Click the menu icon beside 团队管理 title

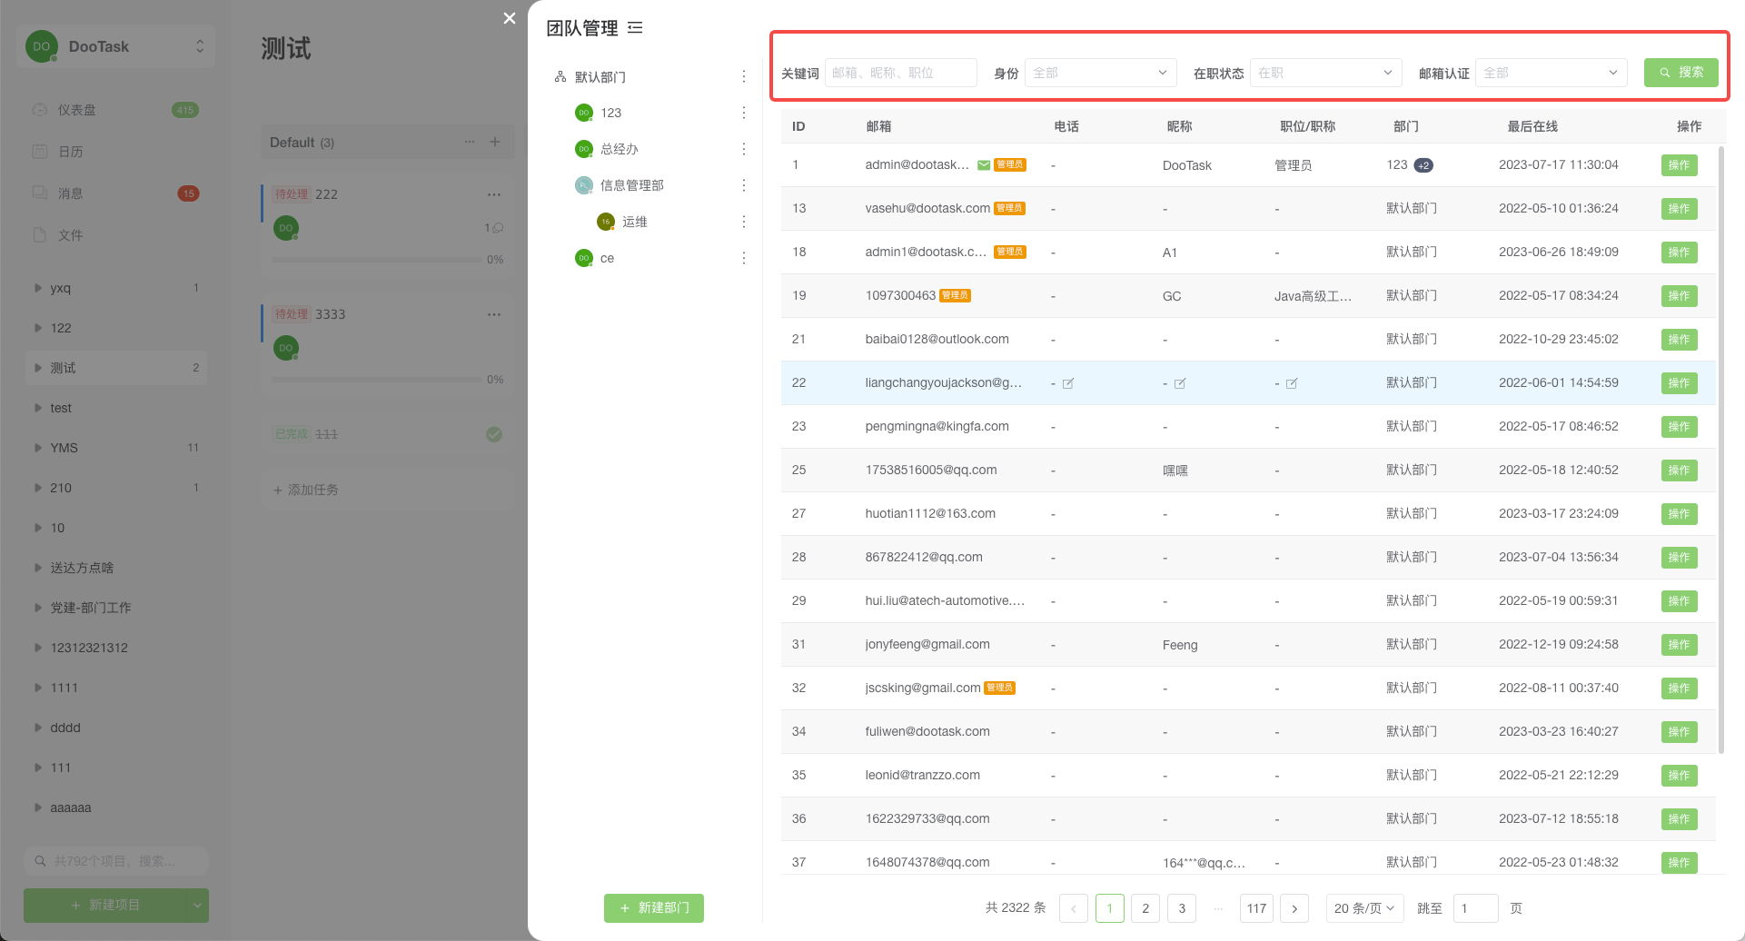coord(635,28)
